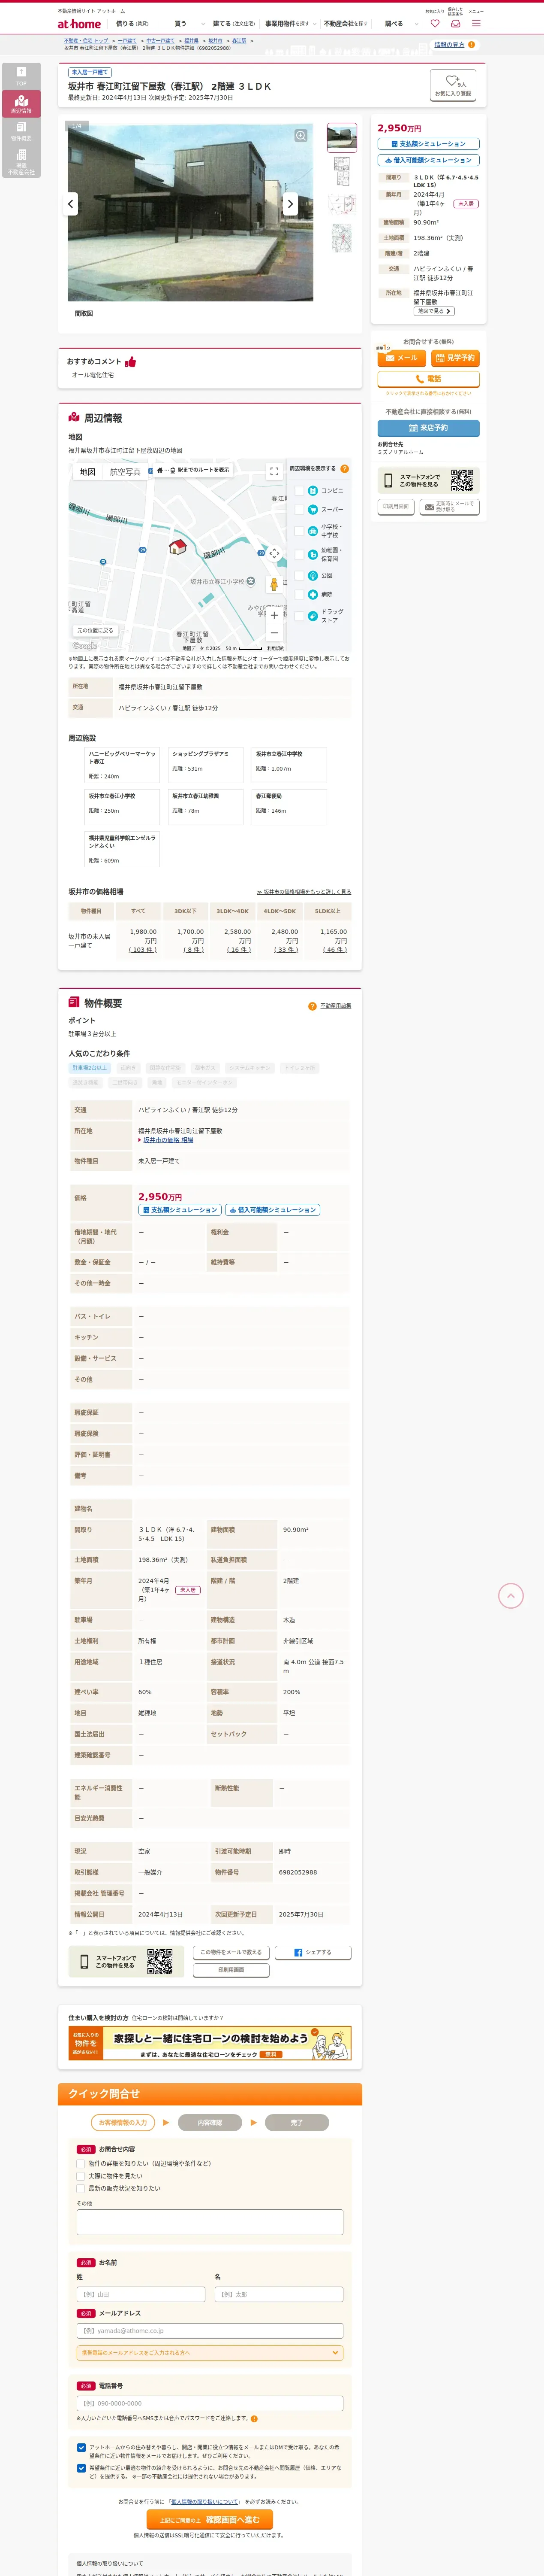Screen dimensions: 544x2576
Task: Jump to top via sidebar TOP icon
Action: point(21,76)
